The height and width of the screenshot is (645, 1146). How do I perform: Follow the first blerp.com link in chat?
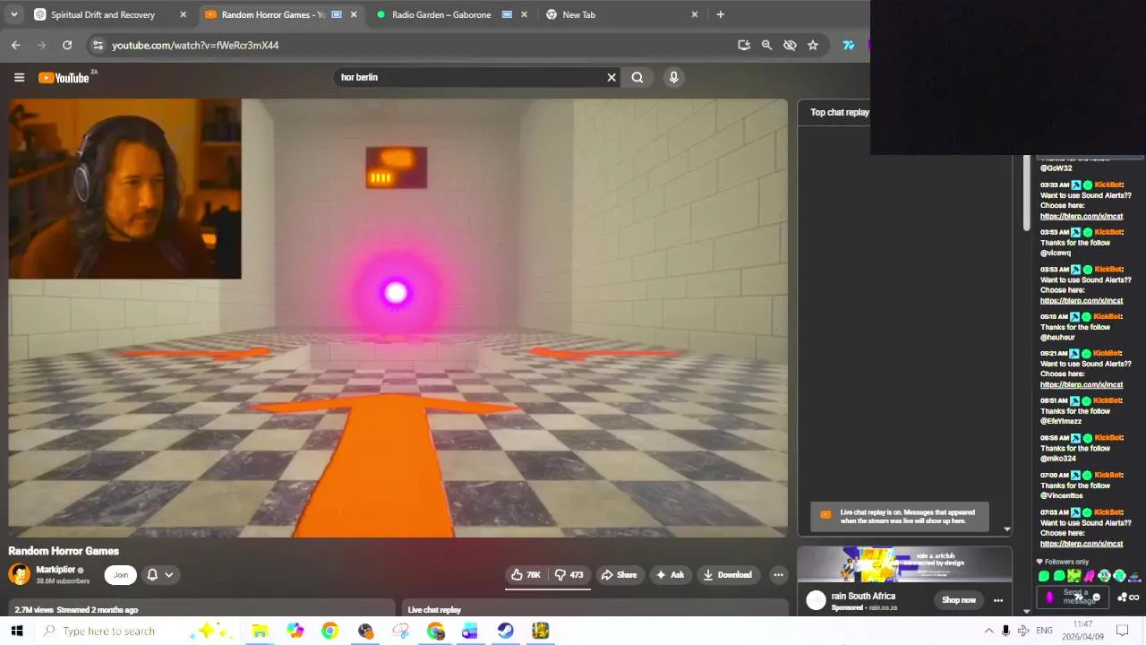pyautogui.click(x=1081, y=216)
